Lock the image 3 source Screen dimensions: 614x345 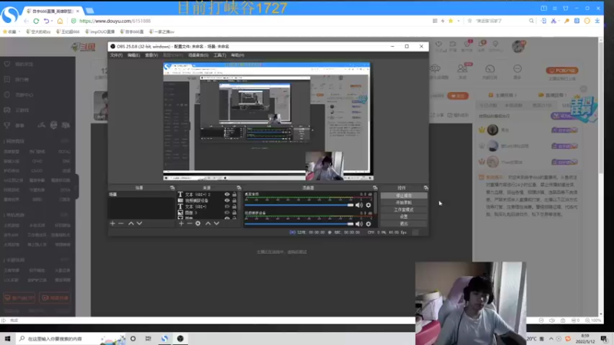(234, 213)
